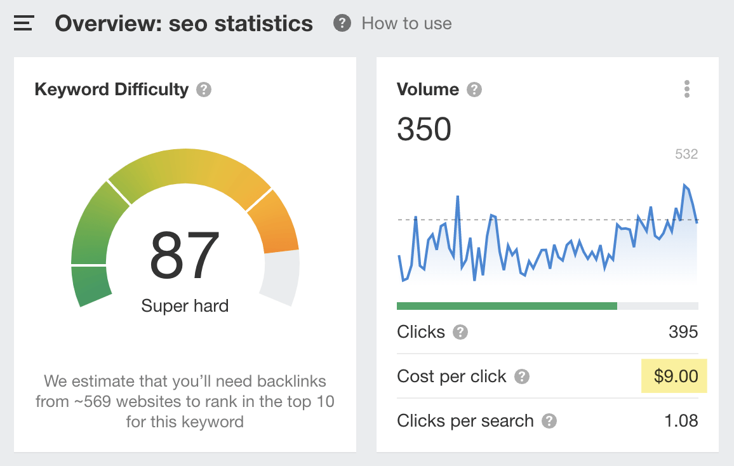
Task: Open the Clicks per search help icon
Action: 550,420
